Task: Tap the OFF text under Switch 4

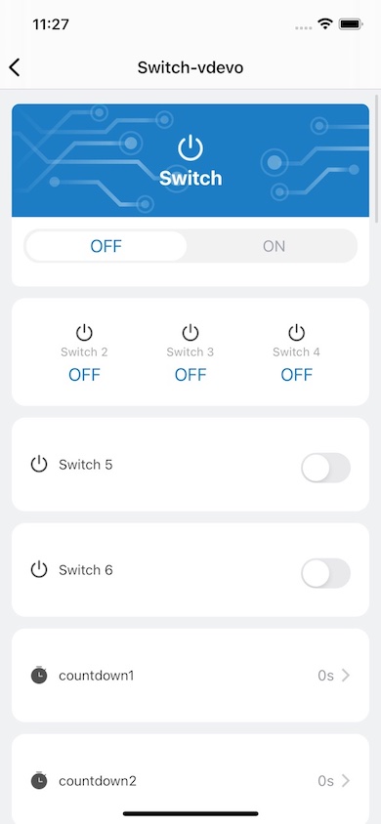Action: [x=296, y=375]
